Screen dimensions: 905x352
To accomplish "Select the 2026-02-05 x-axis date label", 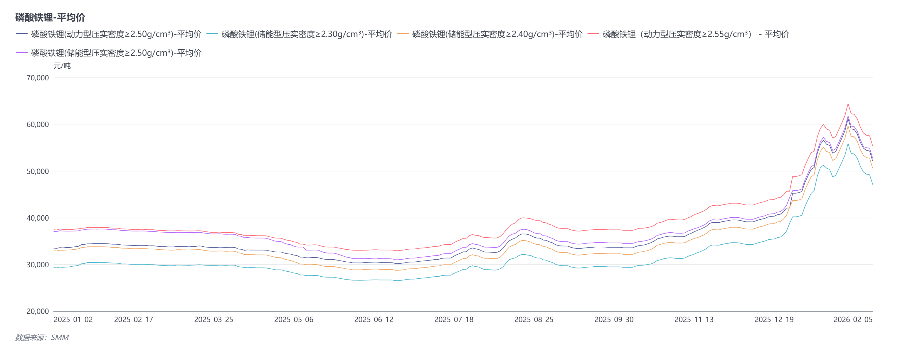I will 853,319.
